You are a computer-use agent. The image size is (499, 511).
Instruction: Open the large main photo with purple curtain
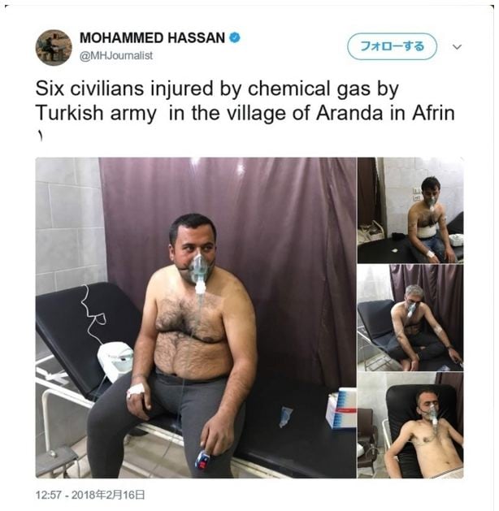pos(196,318)
